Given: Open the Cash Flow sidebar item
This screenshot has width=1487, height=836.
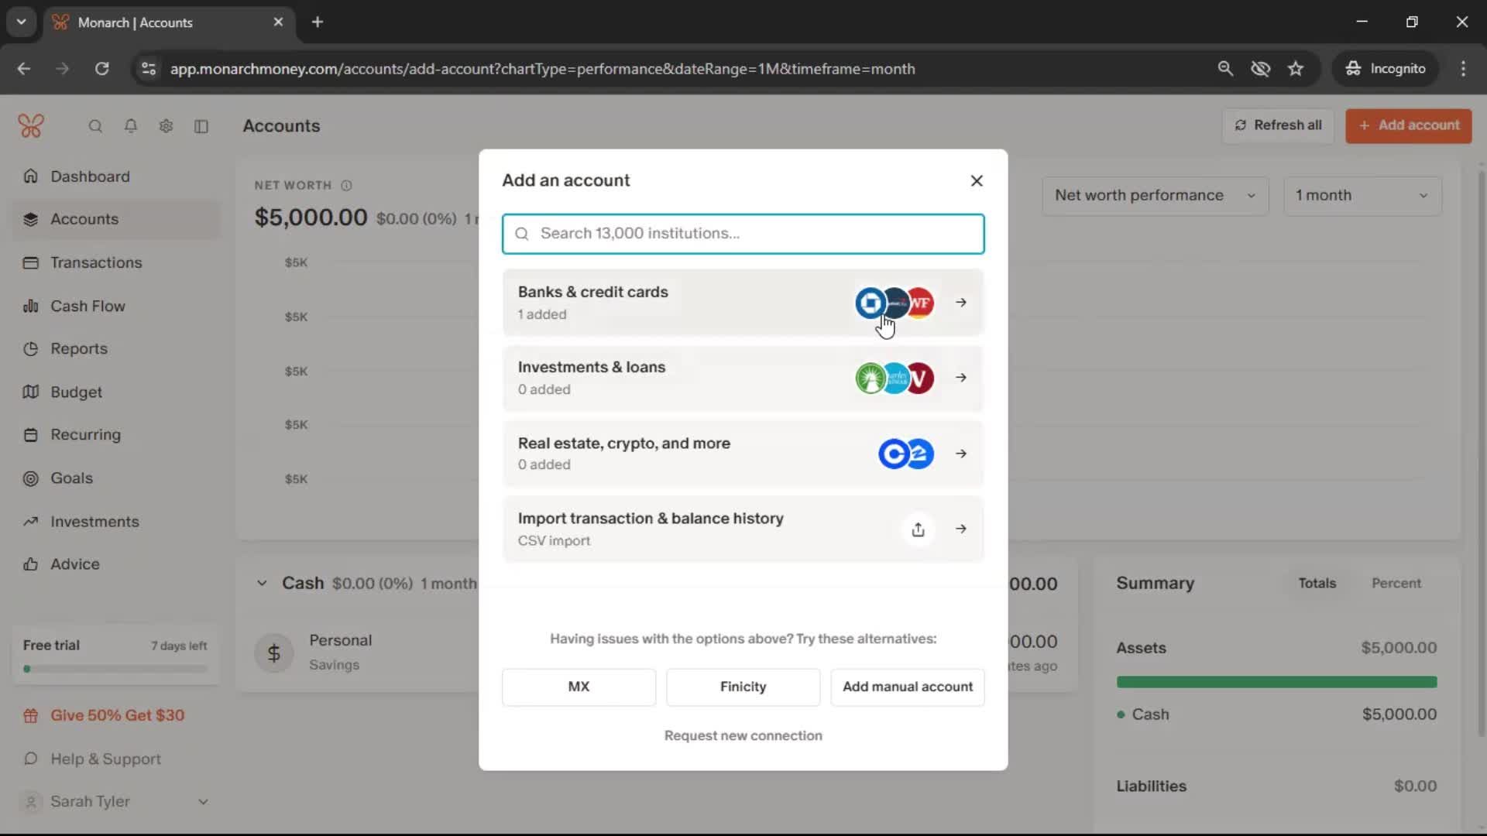Looking at the screenshot, I should 88,306.
